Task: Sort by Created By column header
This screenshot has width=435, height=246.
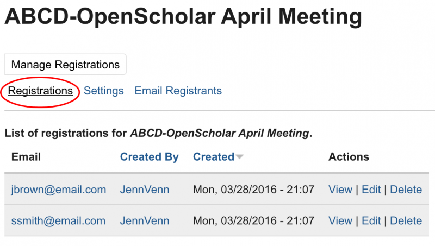Action: click(x=149, y=157)
